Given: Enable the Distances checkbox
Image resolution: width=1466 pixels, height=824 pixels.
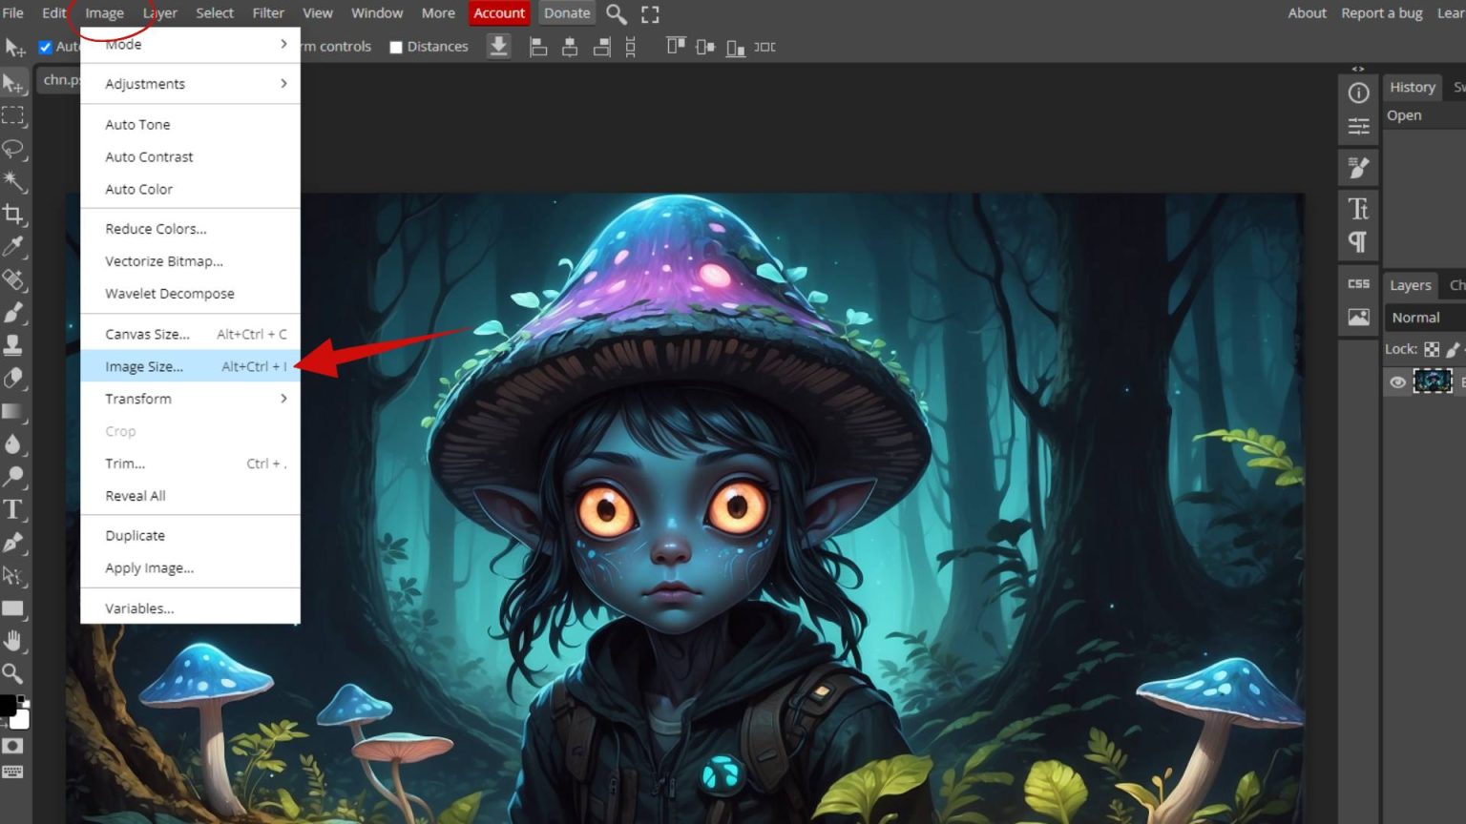Looking at the screenshot, I should (396, 47).
